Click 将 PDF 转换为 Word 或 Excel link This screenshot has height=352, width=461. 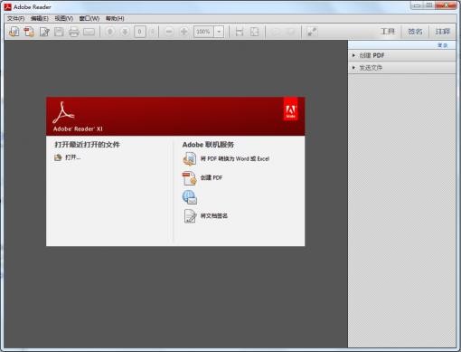tap(235, 158)
